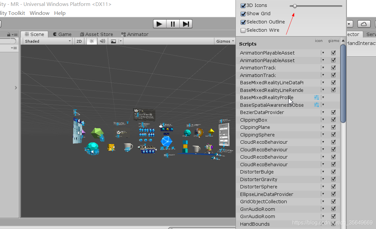Open cloud services via cloud icon

(364, 24)
